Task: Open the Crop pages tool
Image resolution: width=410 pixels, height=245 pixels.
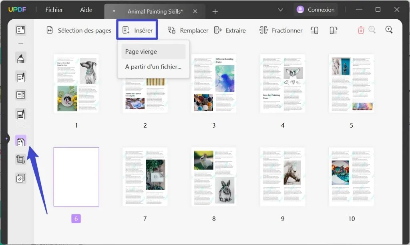Action: click(x=20, y=160)
